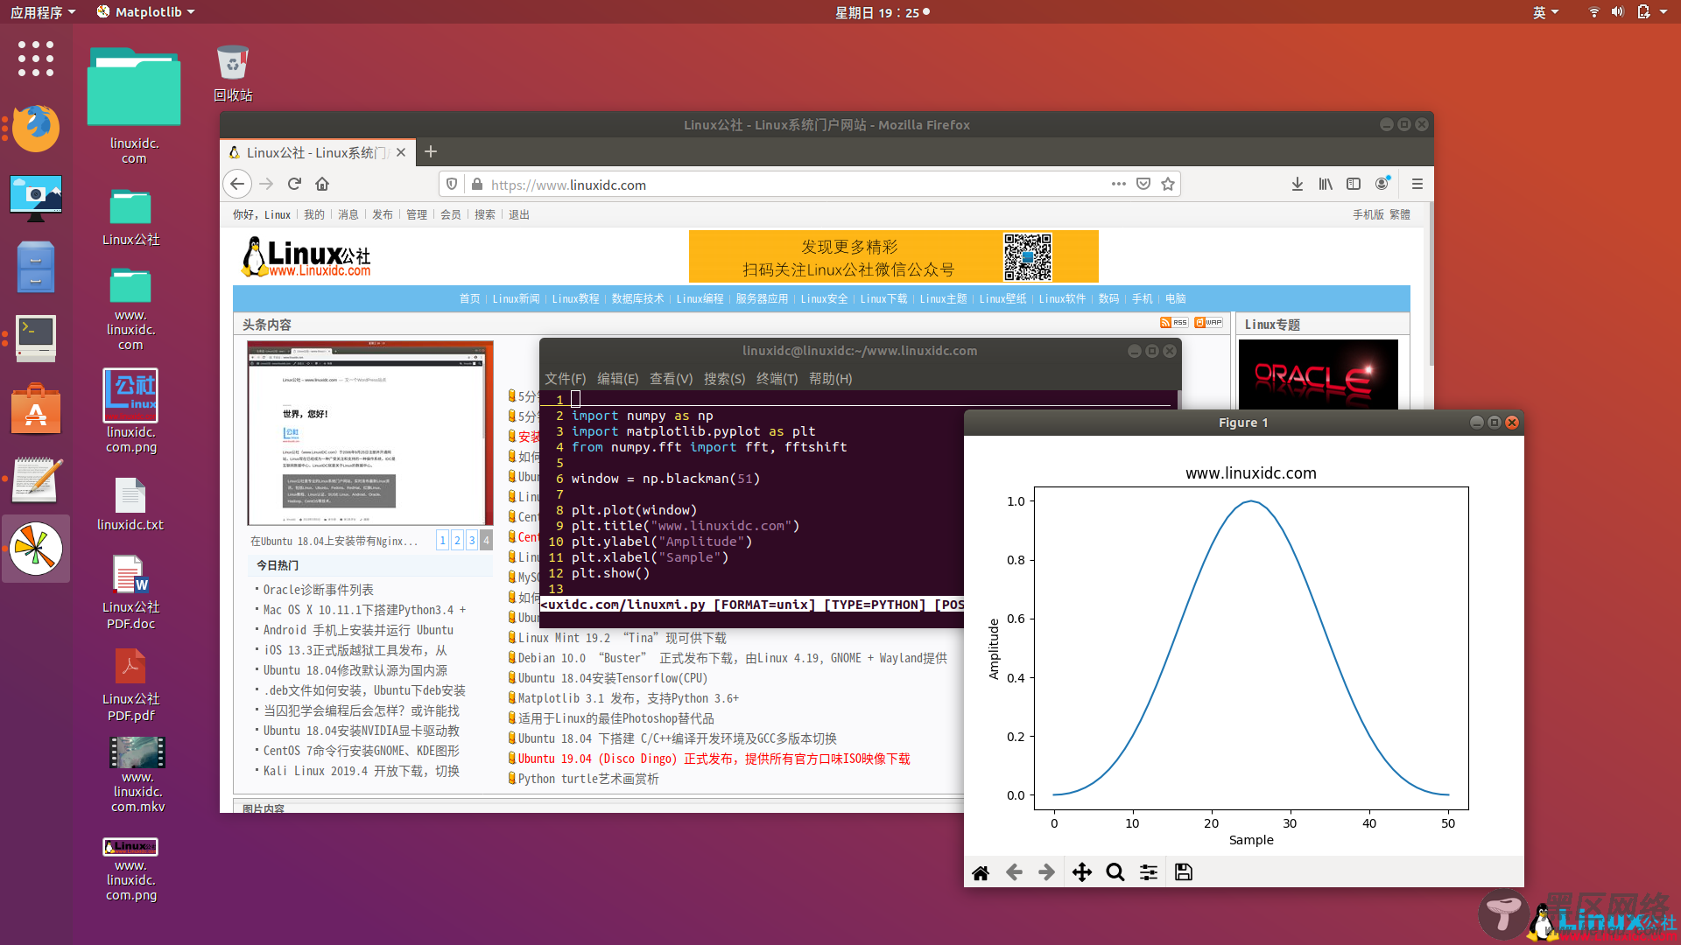Open Matplotlib 3.1 发布 article link
This screenshot has width=1681, height=945.
coord(629,698)
